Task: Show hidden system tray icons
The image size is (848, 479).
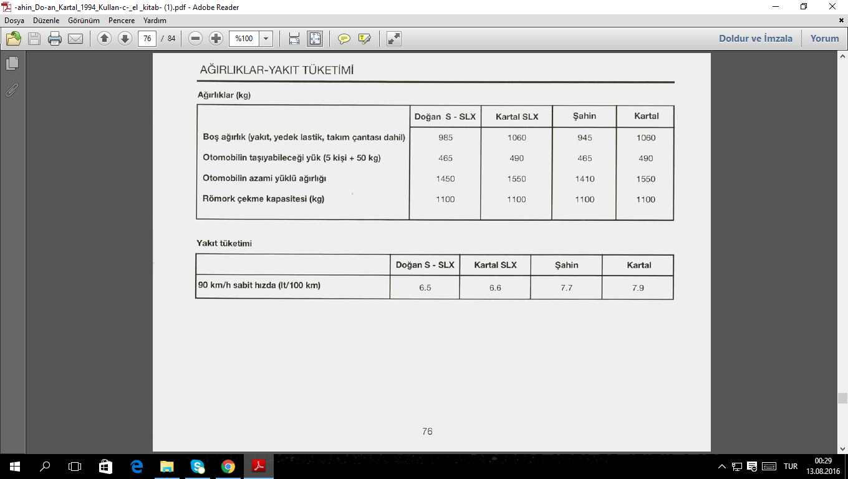Action: 722,467
